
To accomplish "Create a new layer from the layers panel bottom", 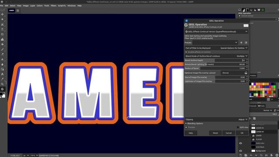I will 241,155.
